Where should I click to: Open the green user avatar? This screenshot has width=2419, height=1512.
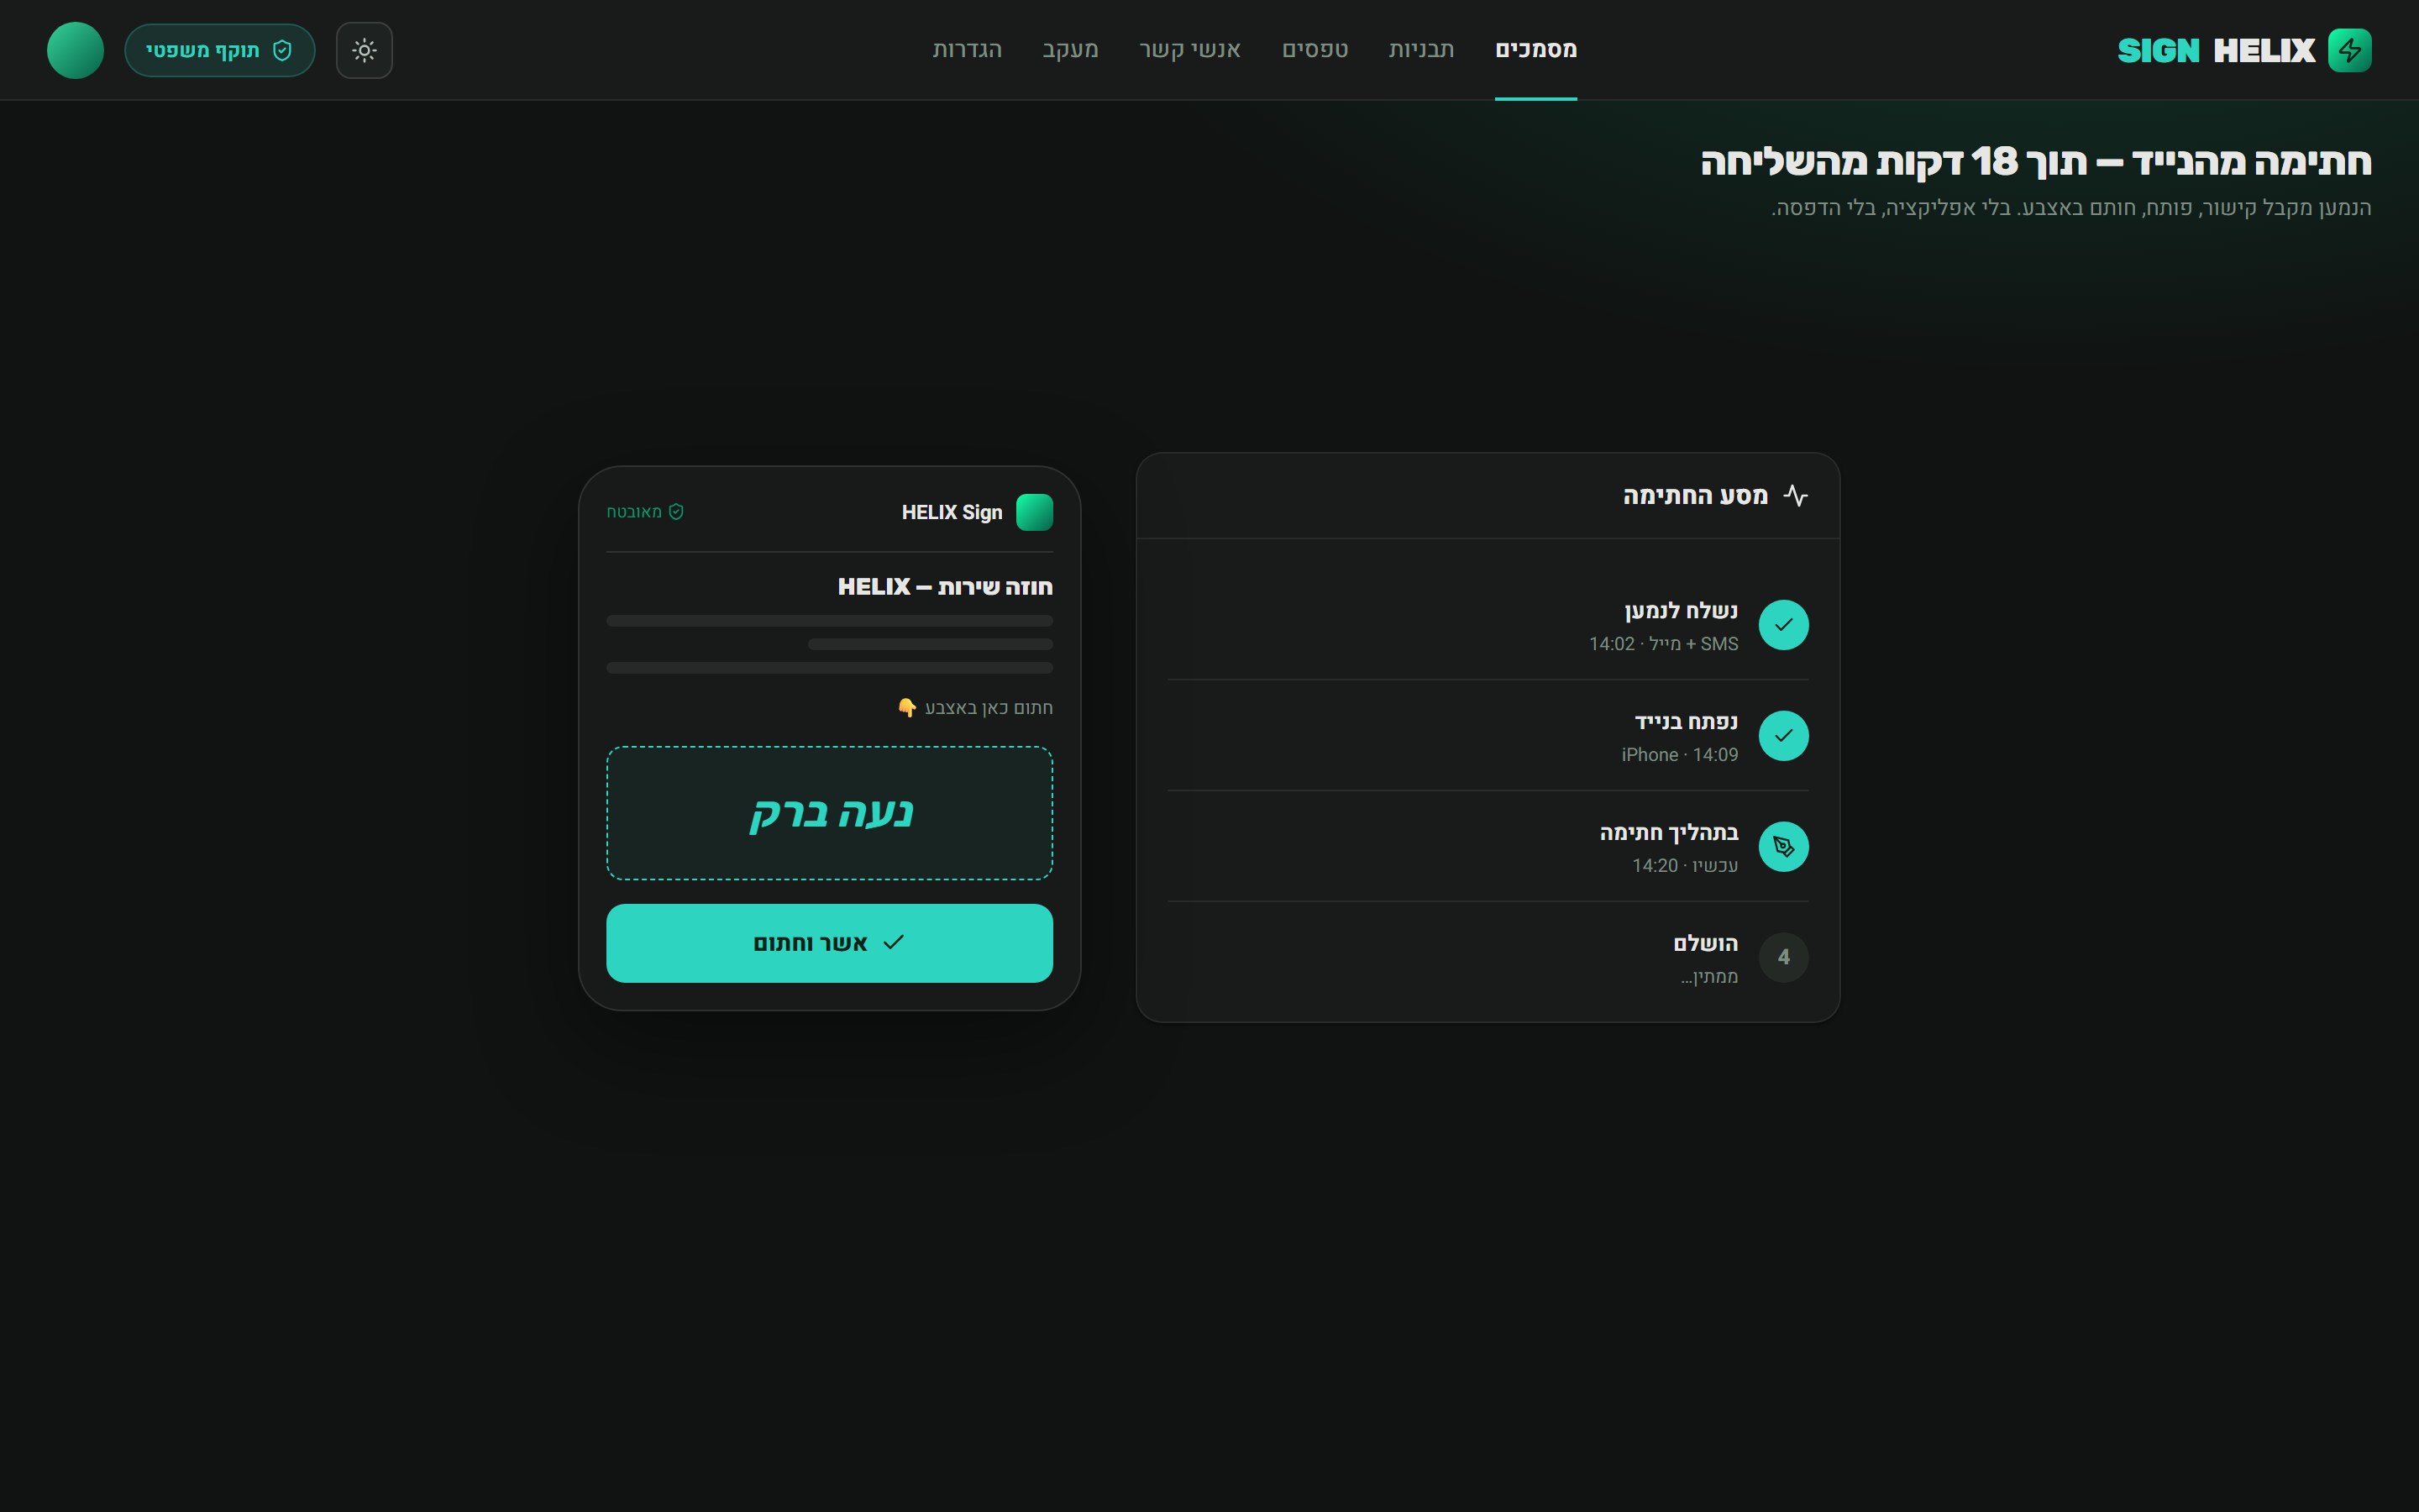click(x=75, y=50)
